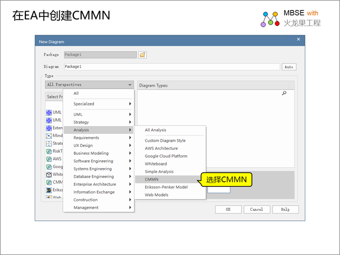Select All Analysis in submenu
This screenshot has height=255, width=340.
tap(170, 130)
